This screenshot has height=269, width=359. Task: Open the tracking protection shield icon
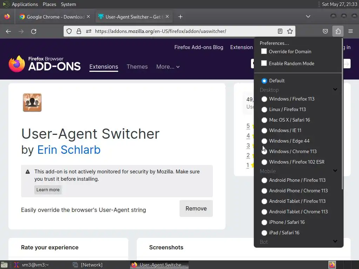(x=69, y=31)
